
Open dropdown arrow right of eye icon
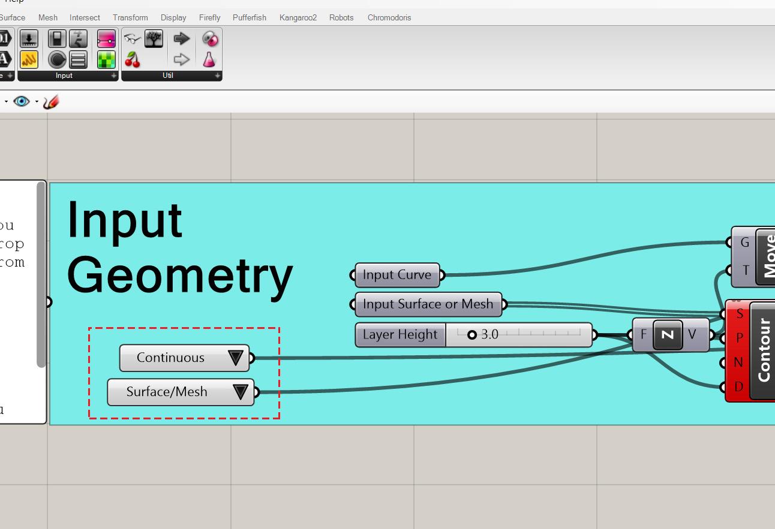[37, 102]
